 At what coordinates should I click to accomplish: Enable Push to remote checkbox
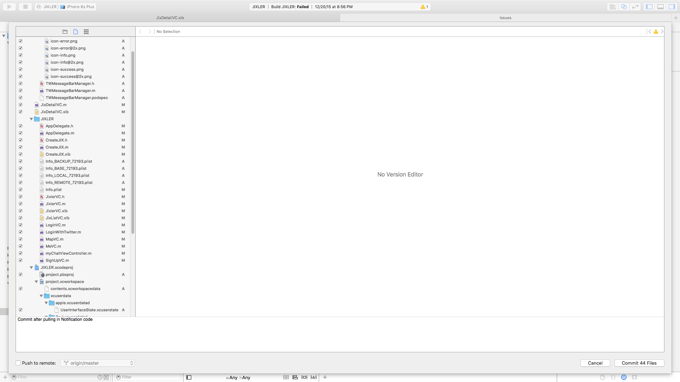point(18,363)
